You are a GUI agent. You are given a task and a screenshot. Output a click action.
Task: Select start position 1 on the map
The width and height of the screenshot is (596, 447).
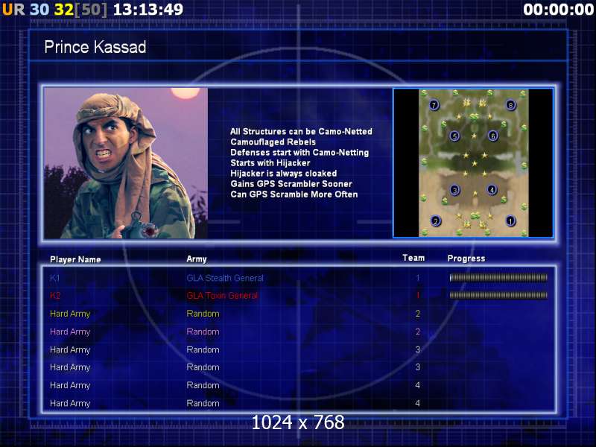[510, 221]
